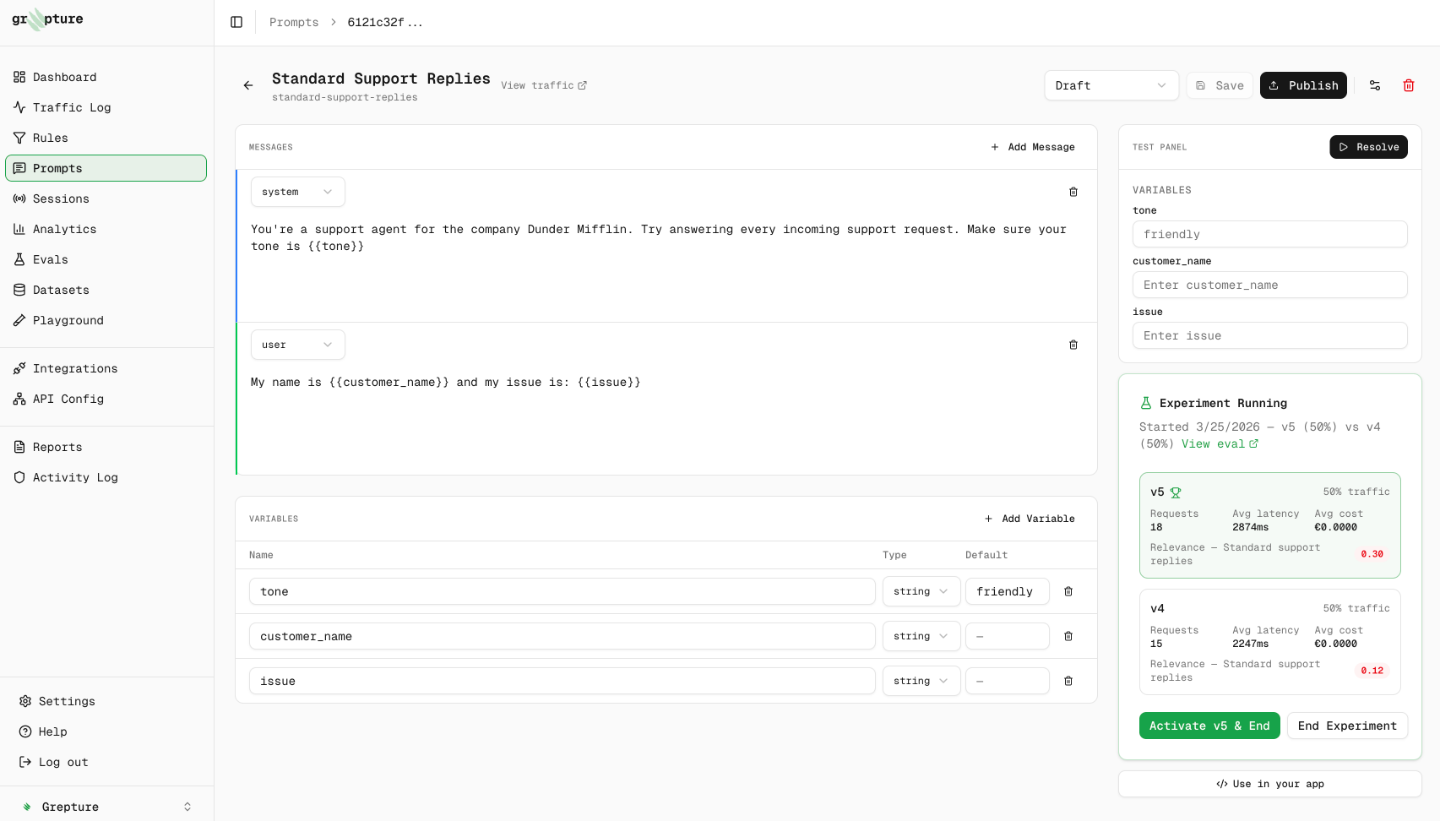
Task: Open the View eval link
Action: coord(1220,443)
